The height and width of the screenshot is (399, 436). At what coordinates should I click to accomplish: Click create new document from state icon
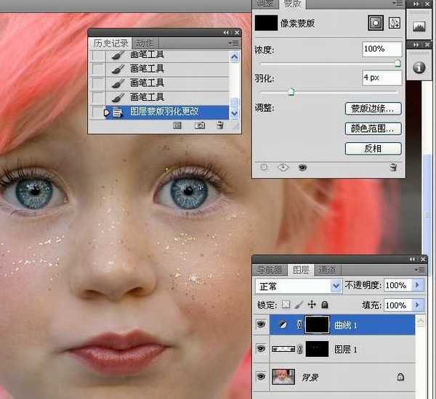pyautogui.click(x=177, y=126)
